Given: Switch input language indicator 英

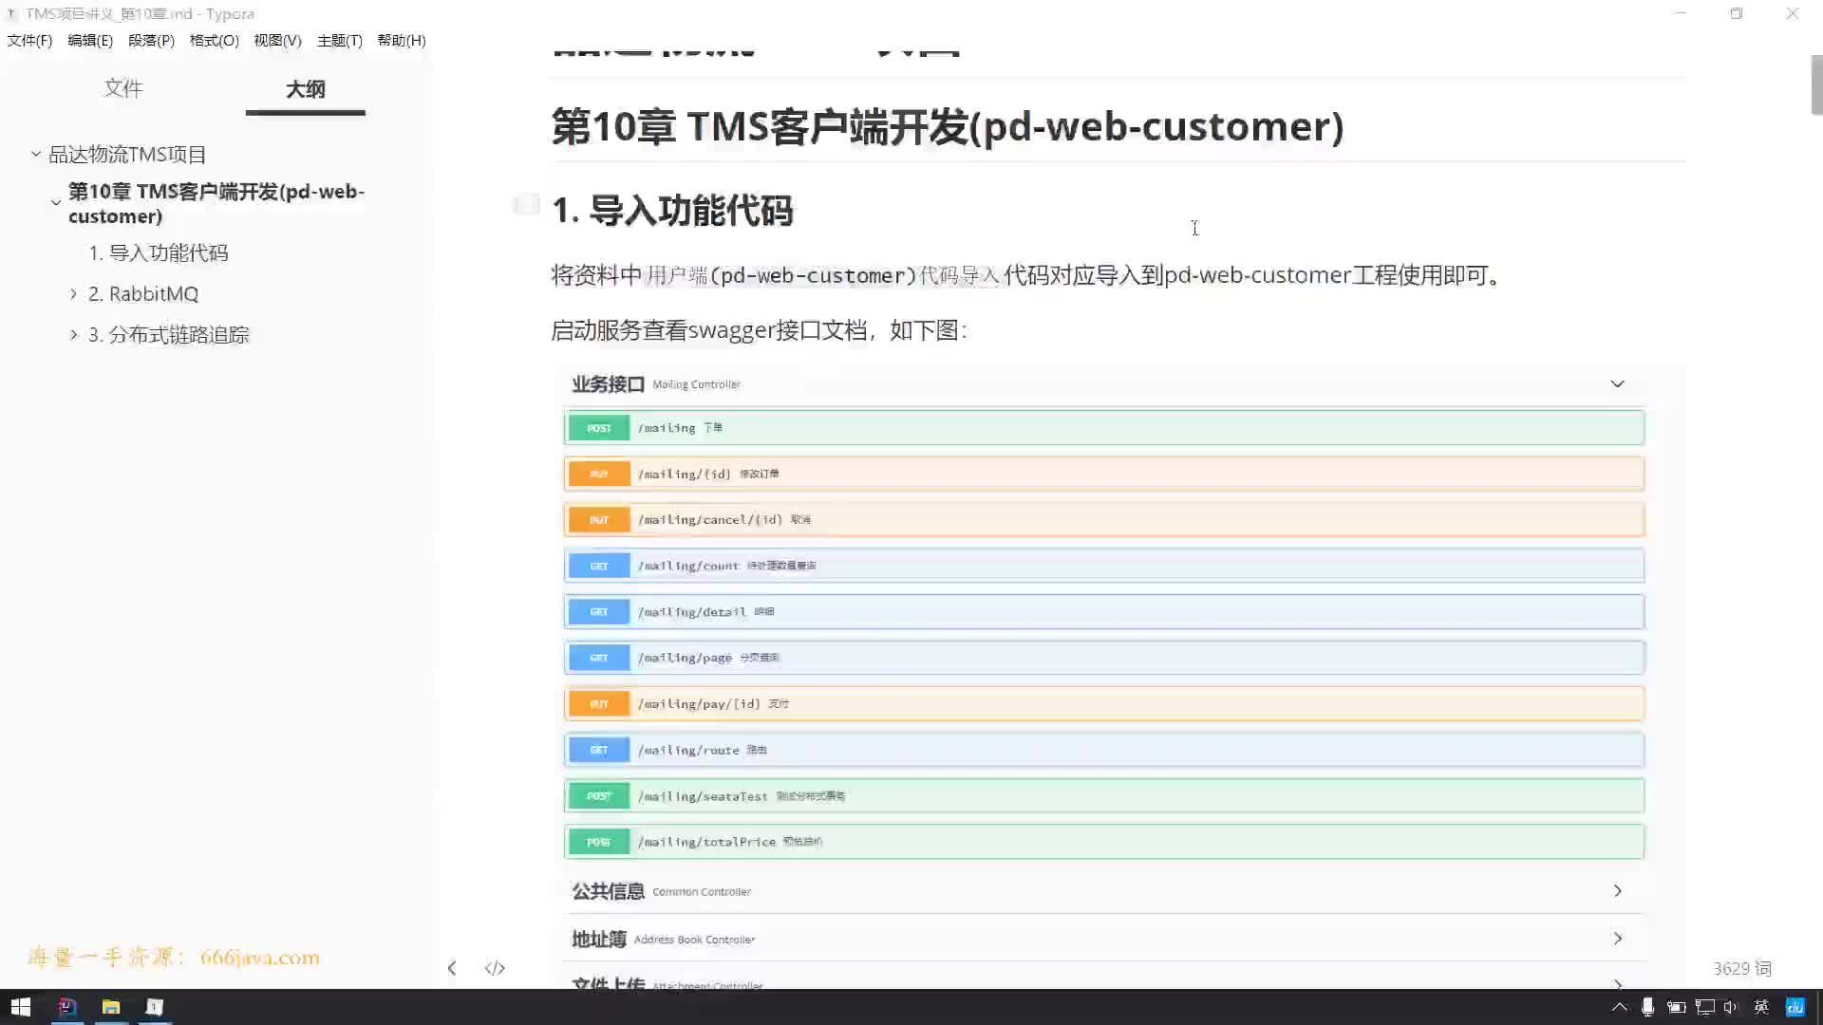Looking at the screenshot, I should pyautogui.click(x=1761, y=1007).
